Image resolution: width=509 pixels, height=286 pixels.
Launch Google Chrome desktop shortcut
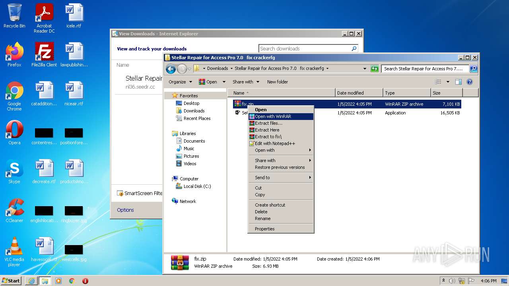14,96
